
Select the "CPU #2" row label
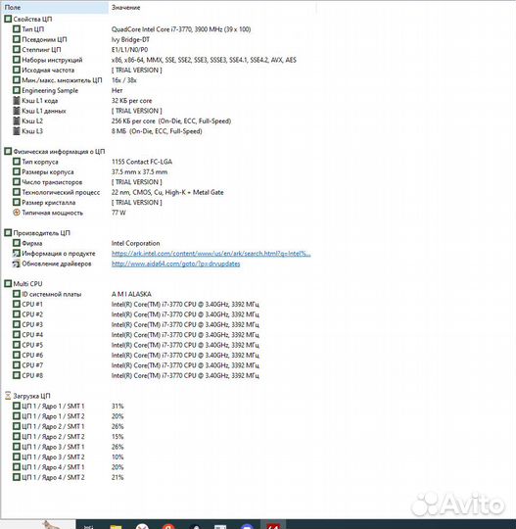32,314
